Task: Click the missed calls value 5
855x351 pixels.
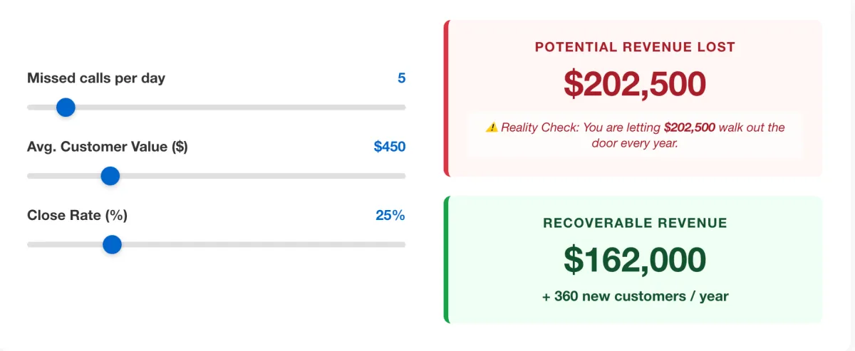Action: [401, 78]
